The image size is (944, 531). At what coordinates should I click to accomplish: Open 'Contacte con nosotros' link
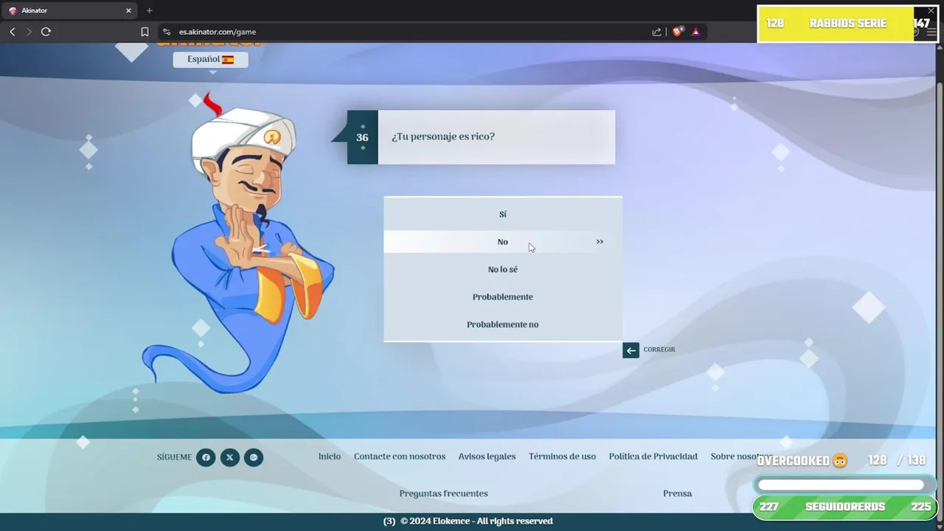[400, 457]
